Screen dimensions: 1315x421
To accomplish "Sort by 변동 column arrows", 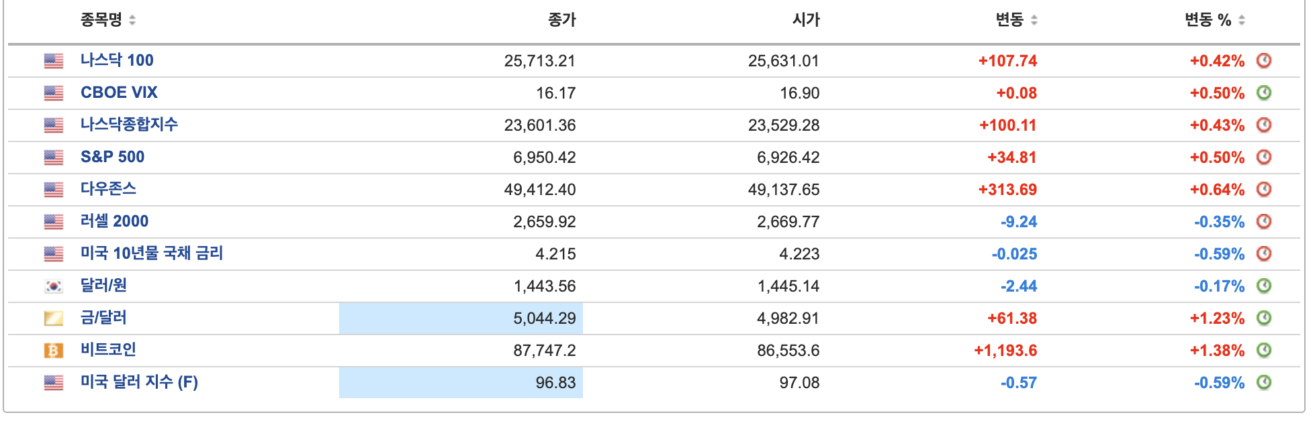I will [1034, 21].
